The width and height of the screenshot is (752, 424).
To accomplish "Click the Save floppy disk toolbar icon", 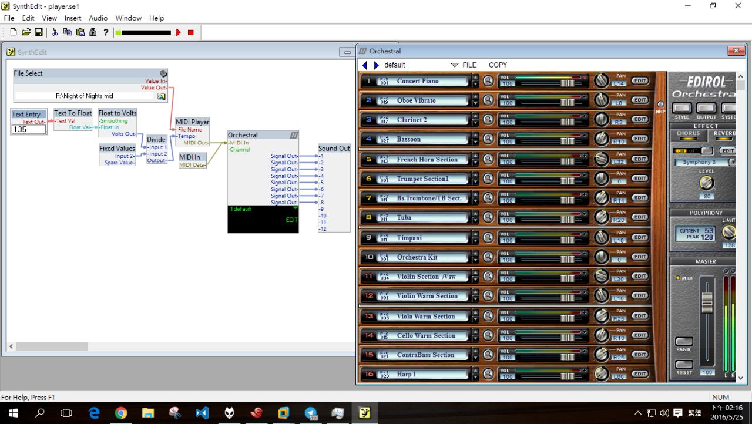I will [x=38, y=32].
